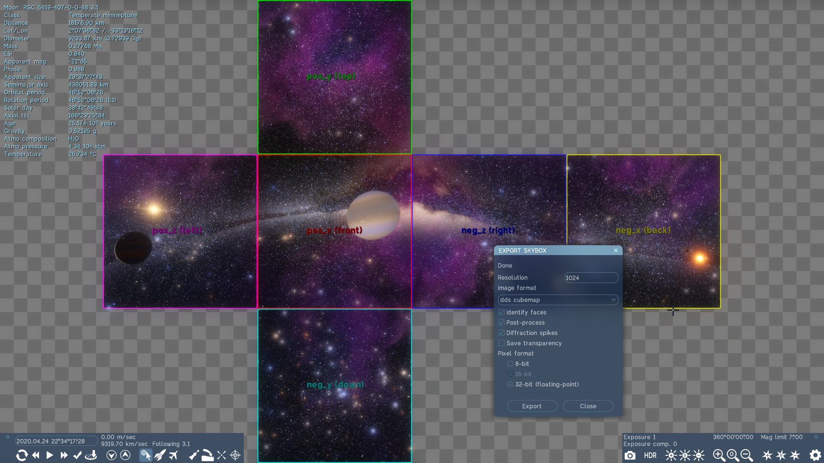
Task: Reset field of view with the zero magnifier
Action: [x=732, y=455]
